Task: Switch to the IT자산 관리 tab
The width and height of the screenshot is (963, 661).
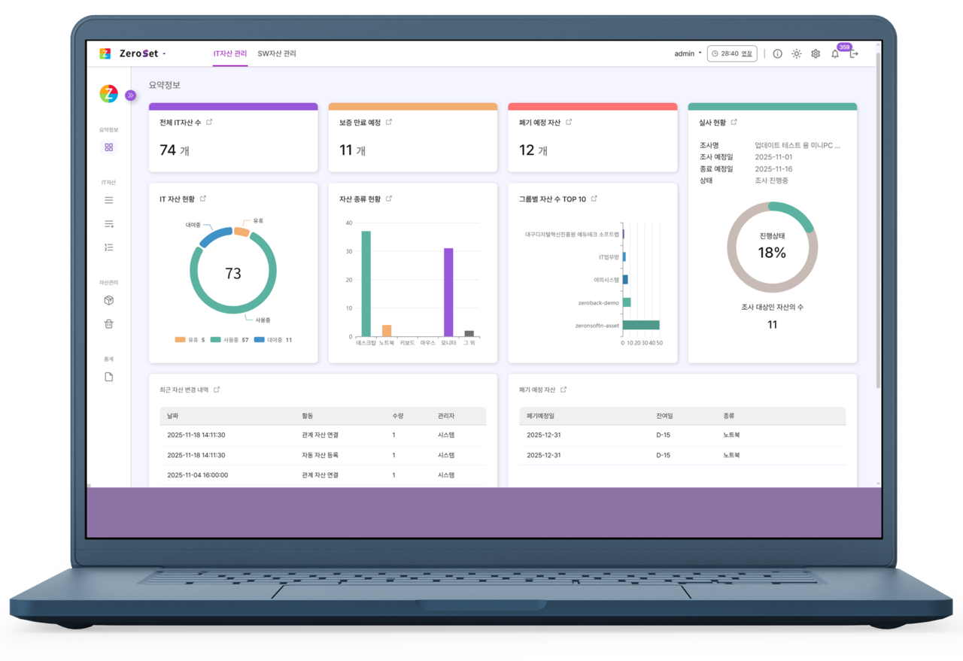Action: 230,54
